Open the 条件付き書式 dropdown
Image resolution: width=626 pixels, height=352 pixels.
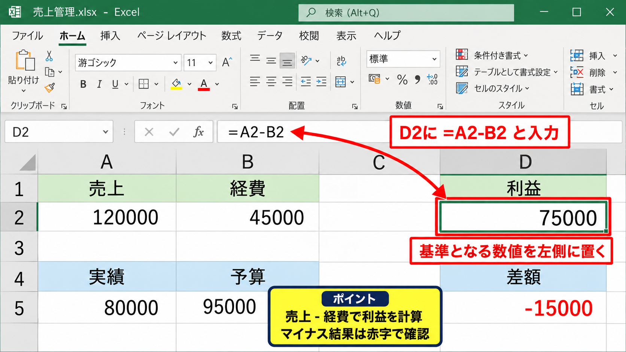(x=492, y=55)
